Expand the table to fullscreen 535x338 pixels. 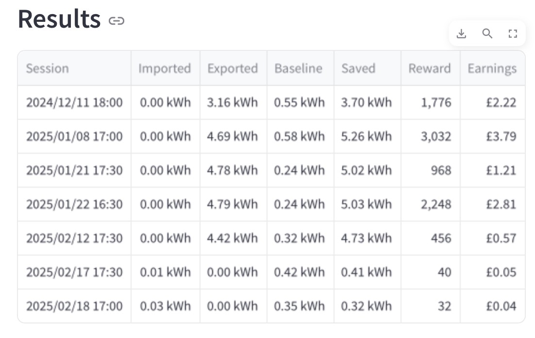513,33
